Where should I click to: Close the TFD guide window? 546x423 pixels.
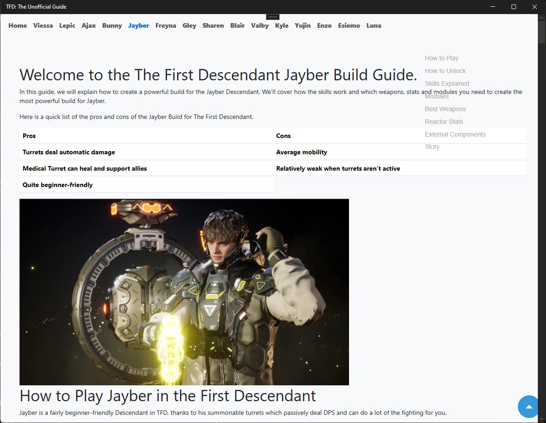coord(535,7)
